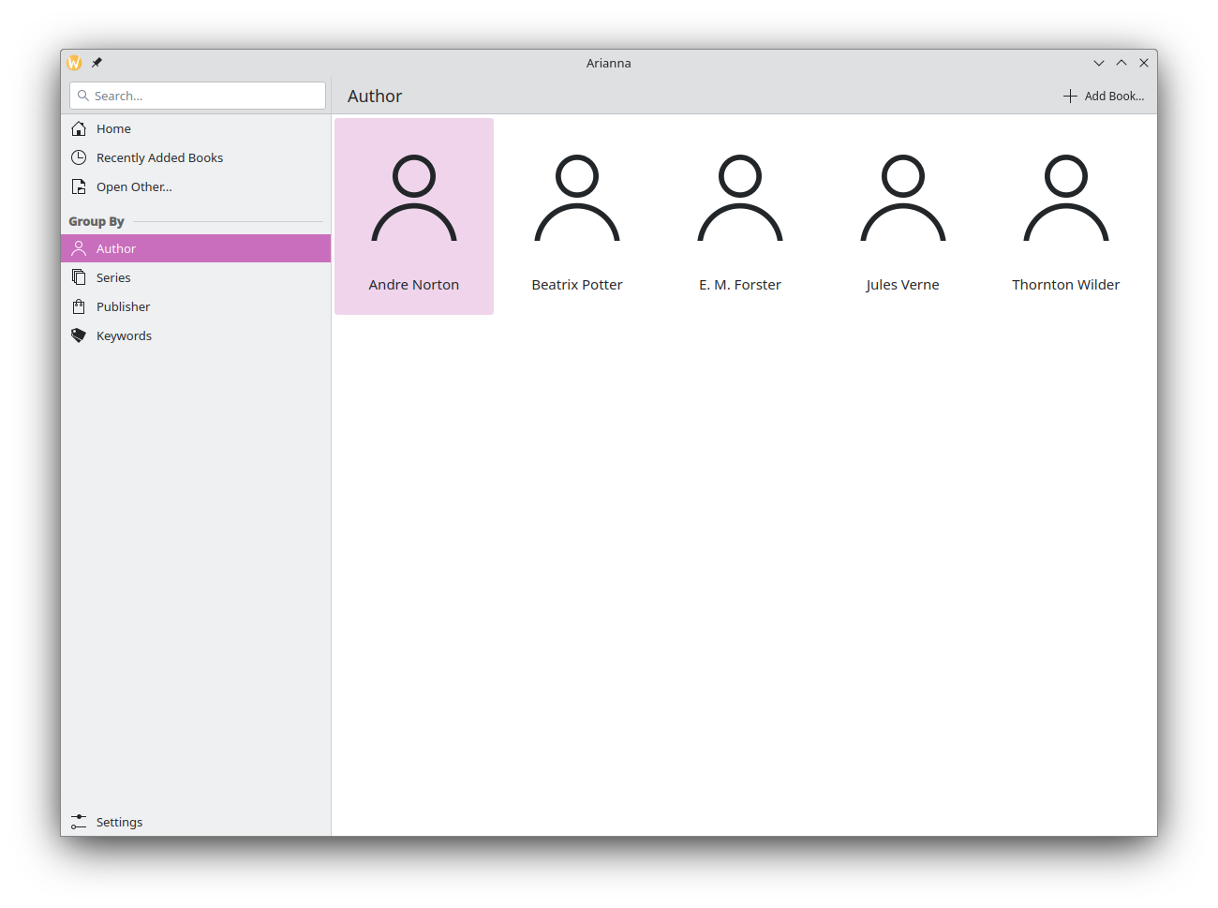Go to Recently Added Books

click(x=159, y=157)
